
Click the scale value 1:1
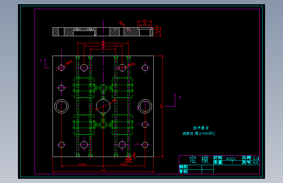pyautogui.click(x=256, y=158)
